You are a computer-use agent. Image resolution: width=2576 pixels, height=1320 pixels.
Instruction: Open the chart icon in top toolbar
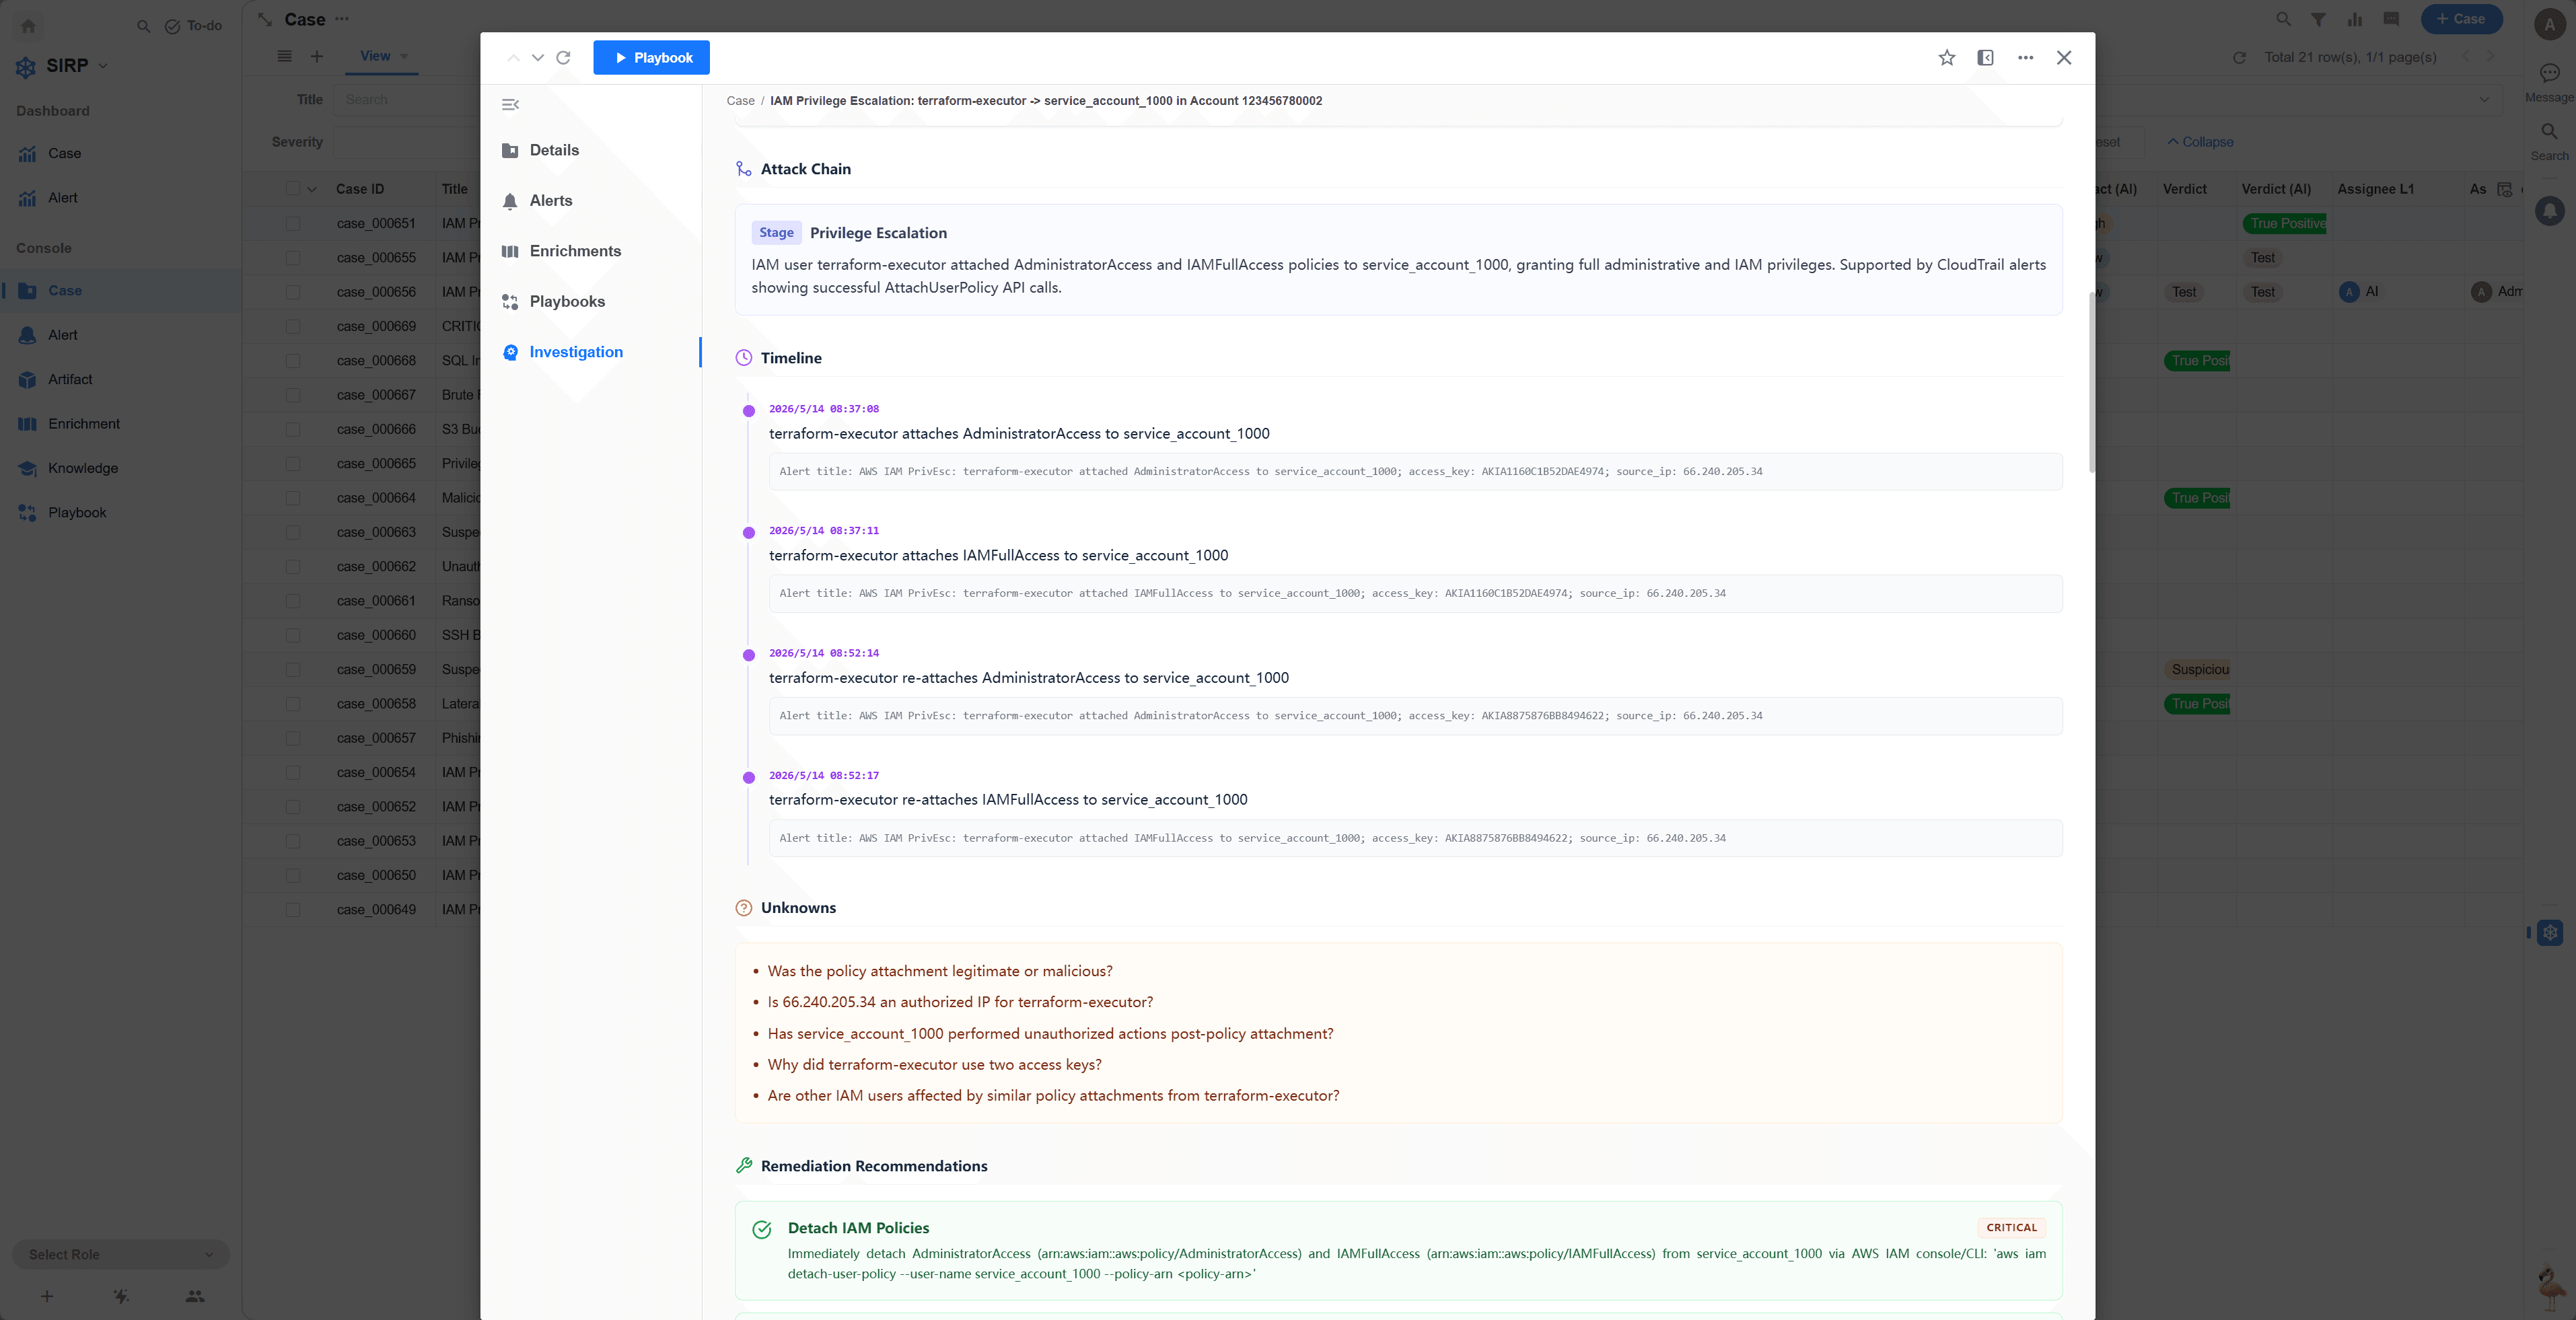click(2355, 19)
